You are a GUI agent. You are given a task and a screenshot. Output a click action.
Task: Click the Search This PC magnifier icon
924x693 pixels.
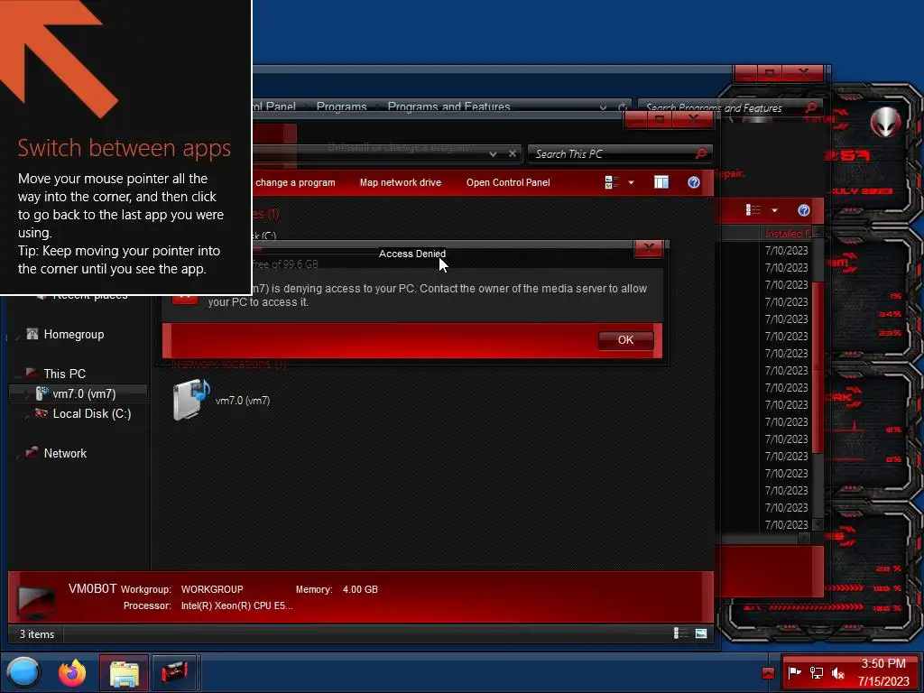[x=701, y=153]
